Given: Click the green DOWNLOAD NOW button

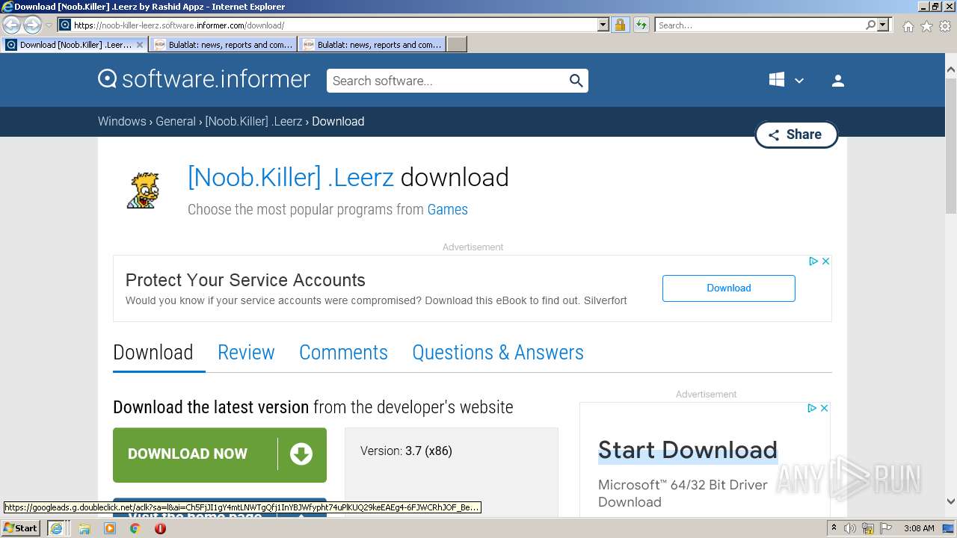Looking at the screenshot, I should (x=220, y=454).
